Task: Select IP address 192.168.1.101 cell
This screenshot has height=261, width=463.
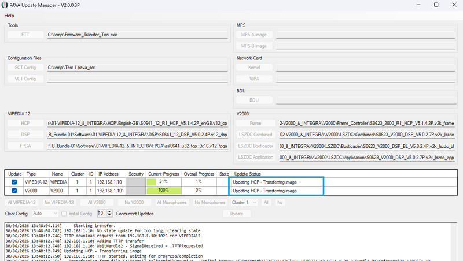Action: click(110, 191)
